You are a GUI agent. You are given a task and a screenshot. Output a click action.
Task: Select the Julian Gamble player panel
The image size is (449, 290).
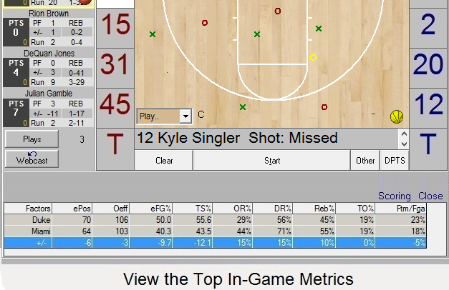tap(48, 107)
